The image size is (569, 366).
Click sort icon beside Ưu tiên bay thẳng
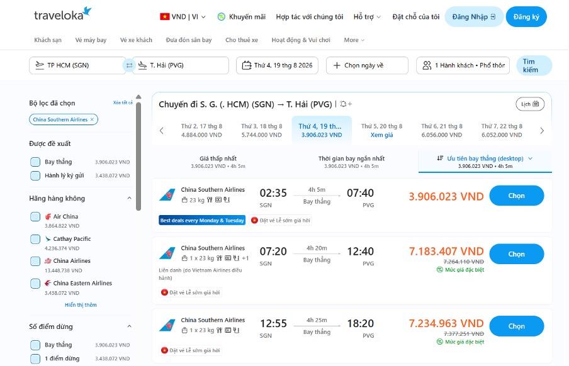pos(440,158)
